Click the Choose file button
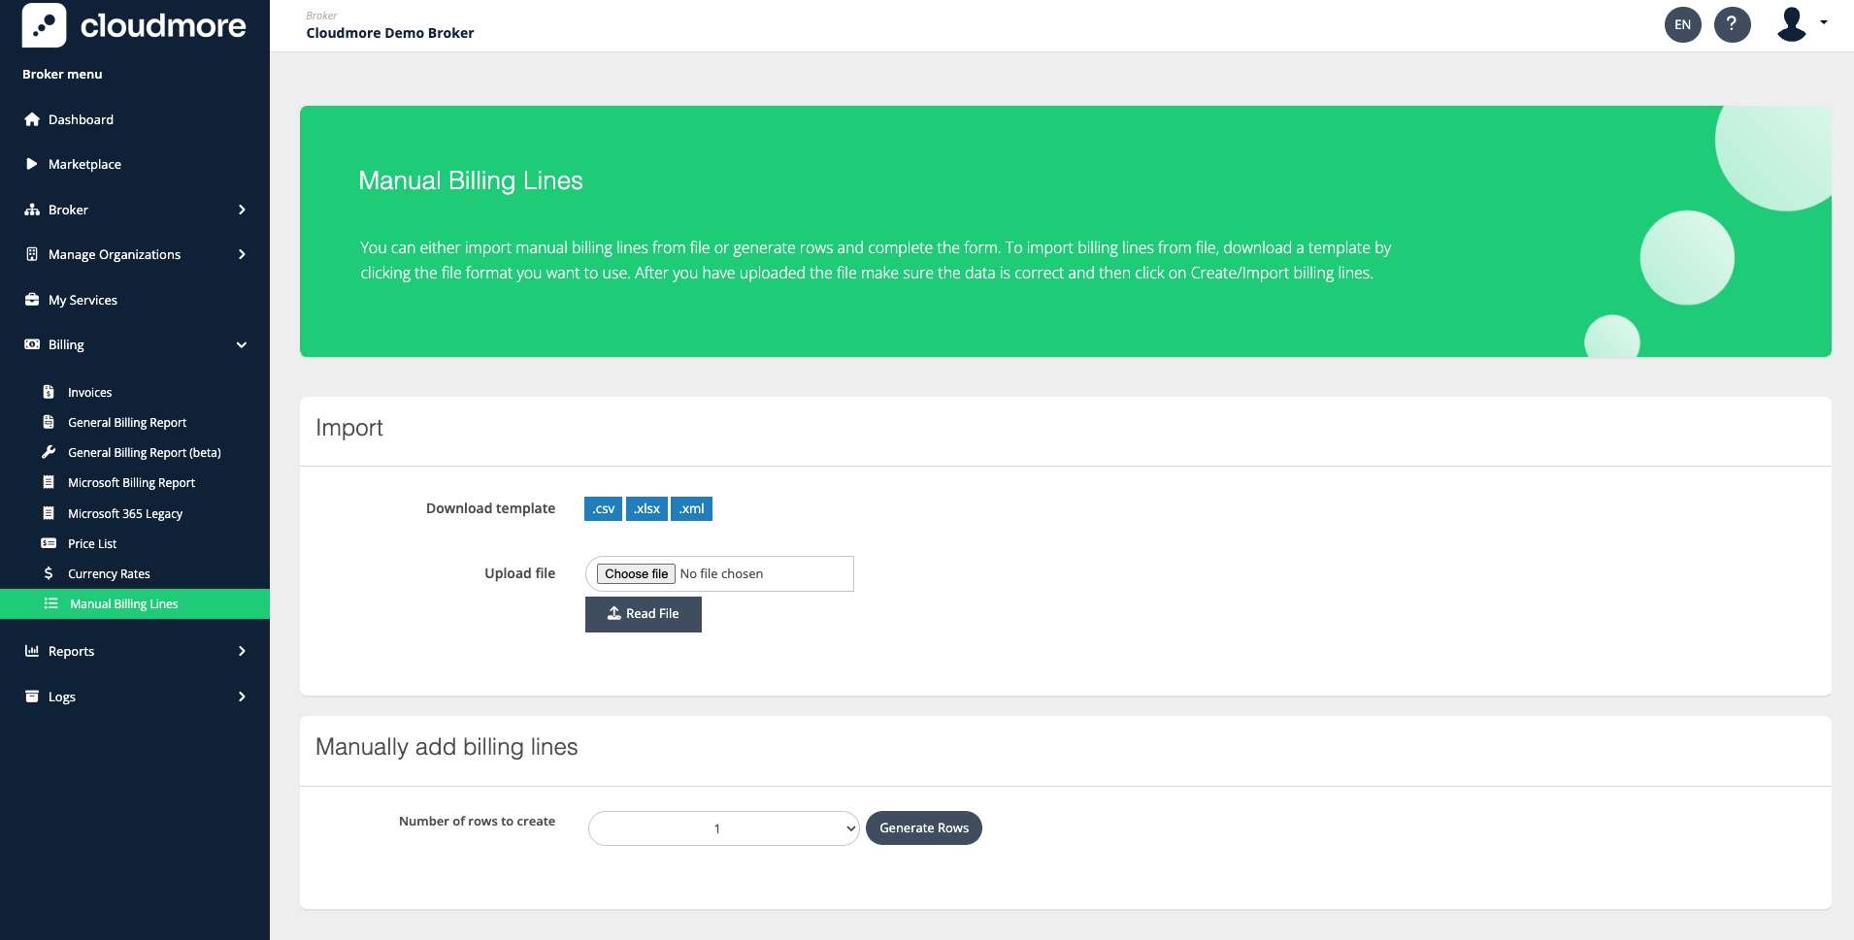This screenshot has width=1854, height=940. (636, 573)
